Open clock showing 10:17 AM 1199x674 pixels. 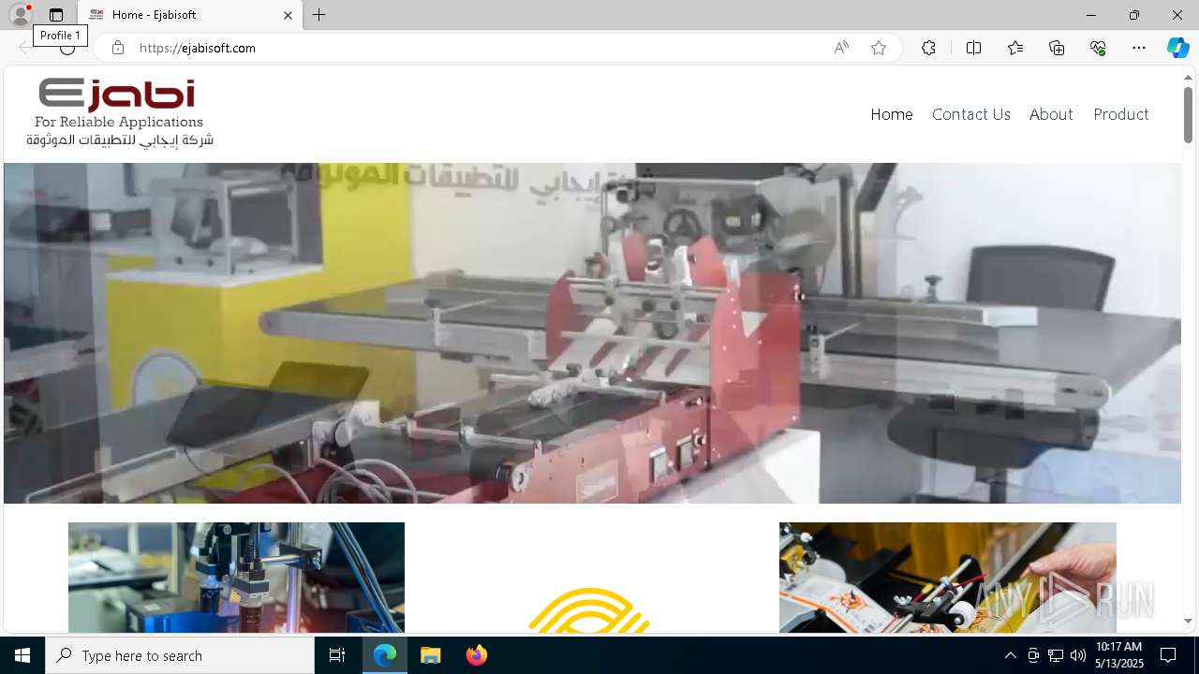tap(1119, 655)
